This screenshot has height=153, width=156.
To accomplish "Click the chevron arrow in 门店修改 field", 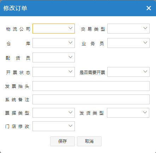I will click(x=71, y=126).
